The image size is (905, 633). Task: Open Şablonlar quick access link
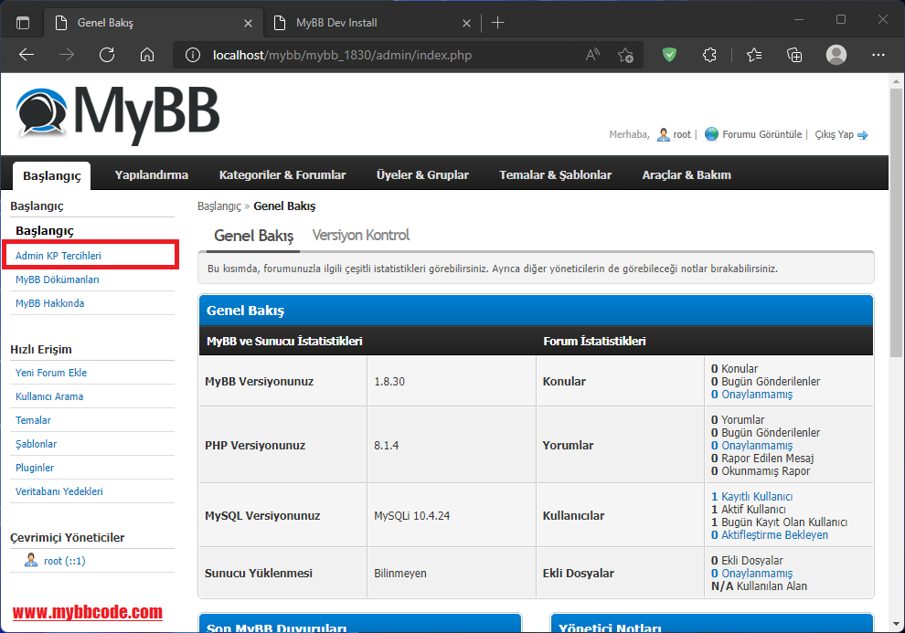click(x=36, y=443)
